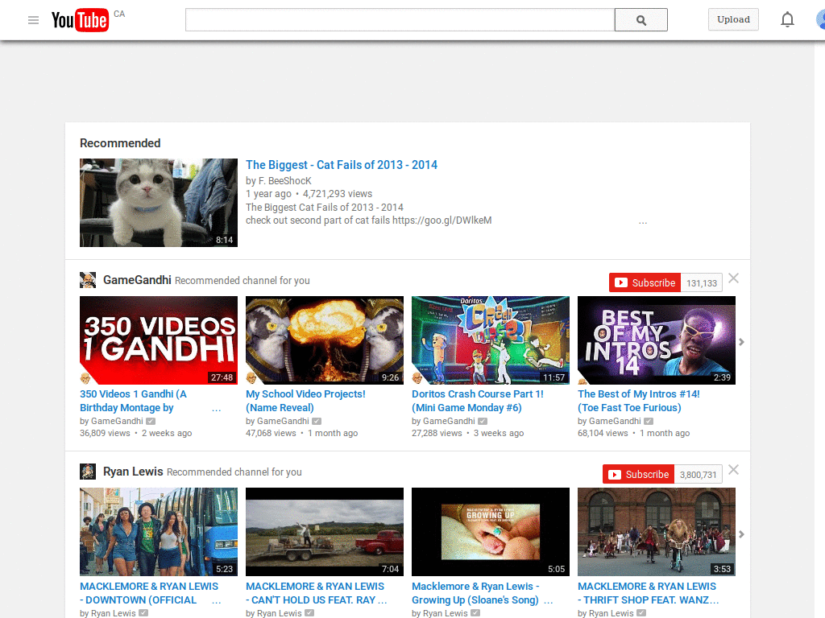Viewport: 825px width, 618px height.
Task: Click verified badge under 350 Videos video
Action: (x=151, y=421)
